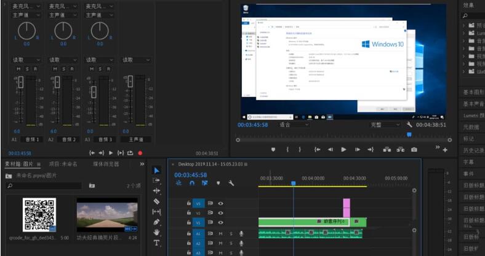Select the Razor tool in the tools panel
The width and height of the screenshot is (485, 256).
coord(156,201)
